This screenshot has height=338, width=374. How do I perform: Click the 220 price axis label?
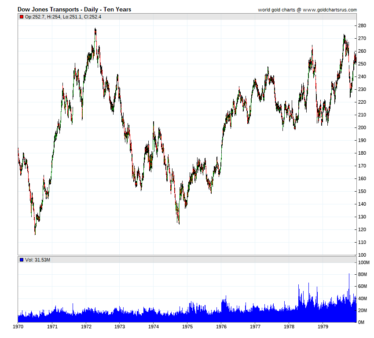[x=362, y=102]
